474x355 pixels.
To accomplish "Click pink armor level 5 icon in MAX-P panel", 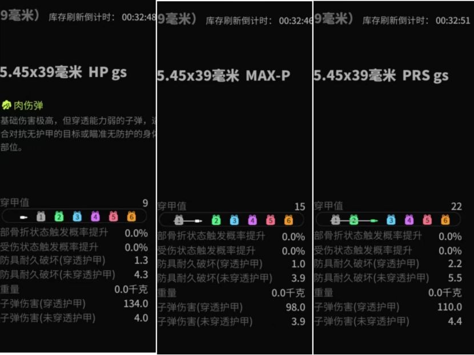I will click(x=271, y=220).
